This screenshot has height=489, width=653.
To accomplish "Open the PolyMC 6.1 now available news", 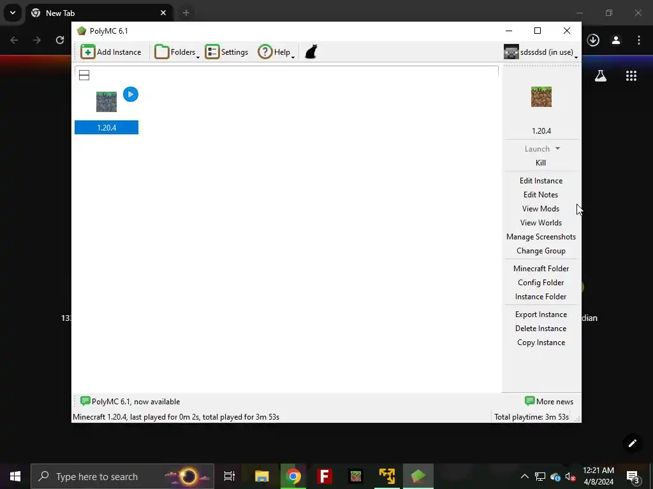I will (x=130, y=402).
